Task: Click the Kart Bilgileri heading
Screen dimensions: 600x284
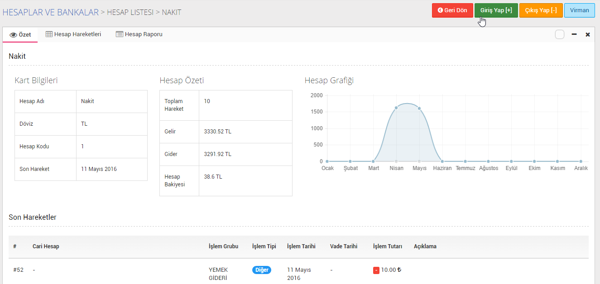Action: pos(36,81)
